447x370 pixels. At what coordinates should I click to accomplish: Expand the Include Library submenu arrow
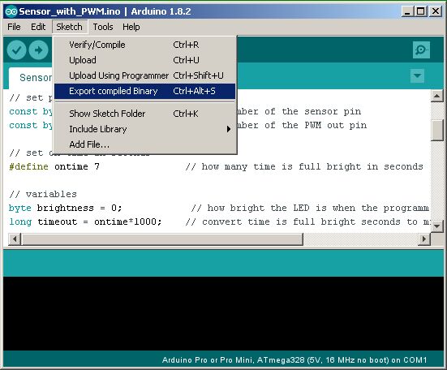coord(229,129)
